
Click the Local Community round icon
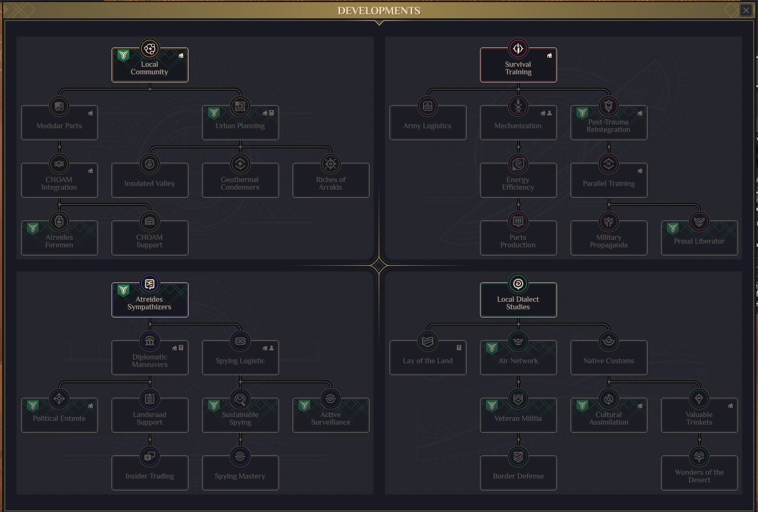150,49
